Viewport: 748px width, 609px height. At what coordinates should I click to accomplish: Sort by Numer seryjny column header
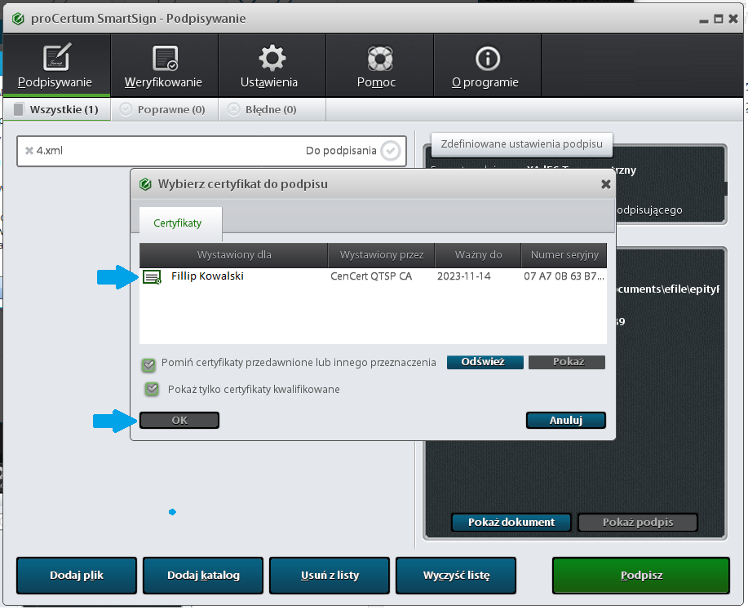[564, 255]
